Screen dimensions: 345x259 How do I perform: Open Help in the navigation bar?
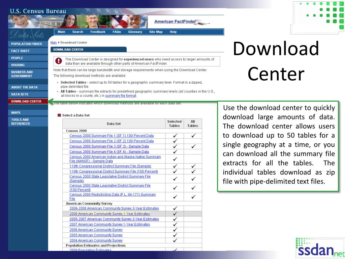pos(173,32)
